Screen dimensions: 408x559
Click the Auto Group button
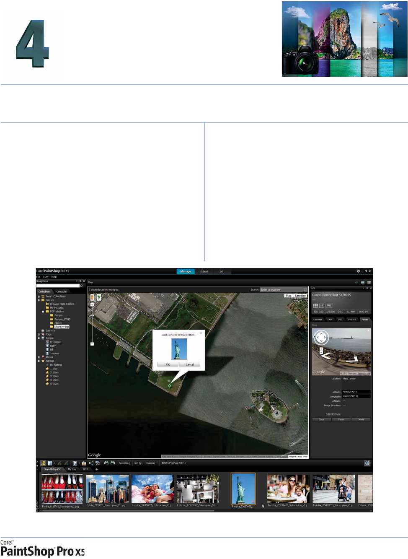point(124,463)
